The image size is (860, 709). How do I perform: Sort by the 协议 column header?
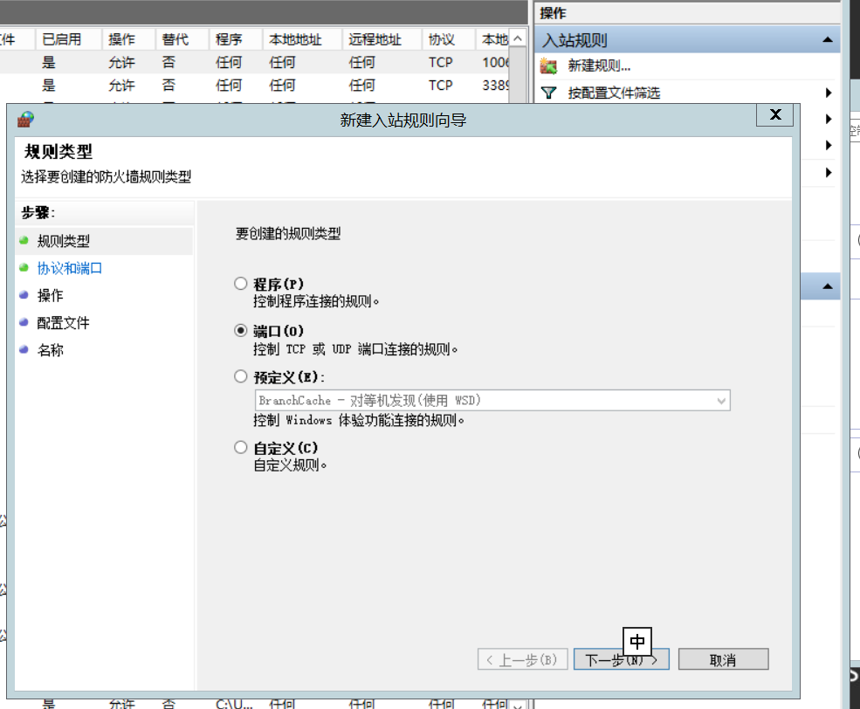(449, 39)
